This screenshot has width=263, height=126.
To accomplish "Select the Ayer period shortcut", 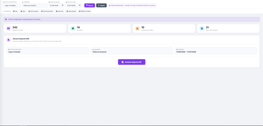I will 23,11.
